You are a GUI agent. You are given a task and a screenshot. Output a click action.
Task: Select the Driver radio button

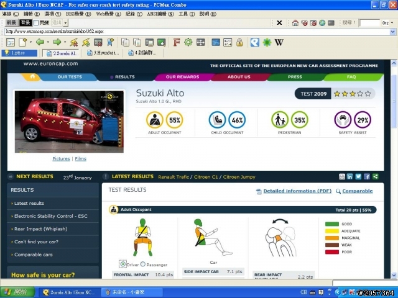click(x=123, y=264)
